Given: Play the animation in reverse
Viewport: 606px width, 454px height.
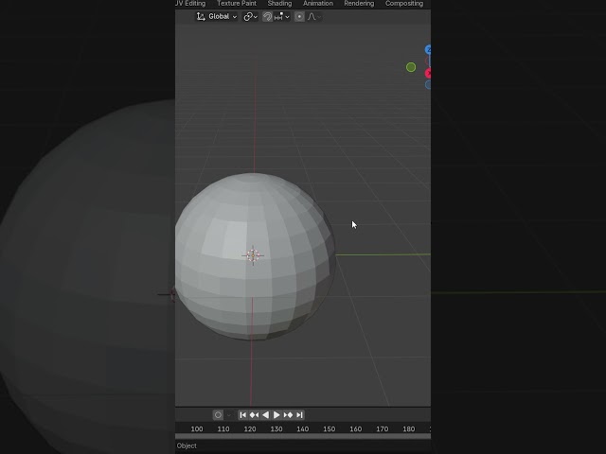Looking at the screenshot, I should [x=265, y=415].
